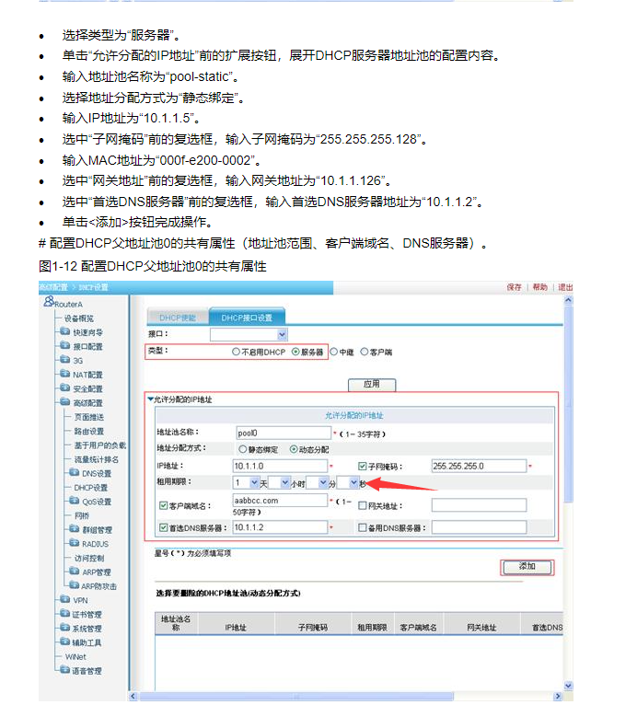This screenshot has width=637, height=705.
Task: Switch to the DHCP接口设置 tab
Action: tap(247, 317)
